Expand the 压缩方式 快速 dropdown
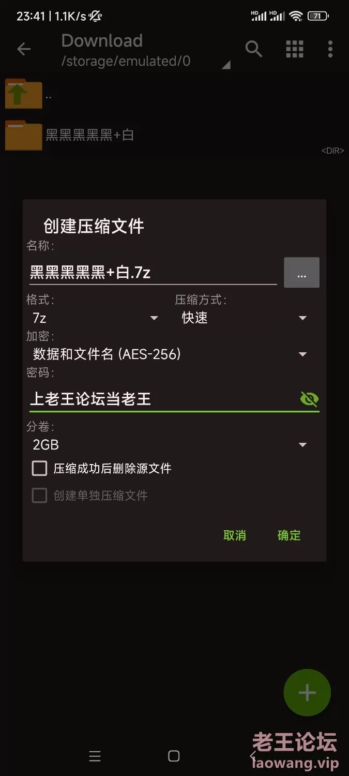349x776 pixels. coord(244,318)
